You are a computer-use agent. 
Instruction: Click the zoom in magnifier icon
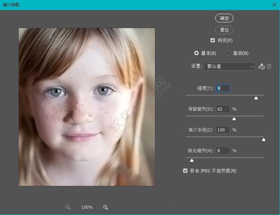coord(106,207)
